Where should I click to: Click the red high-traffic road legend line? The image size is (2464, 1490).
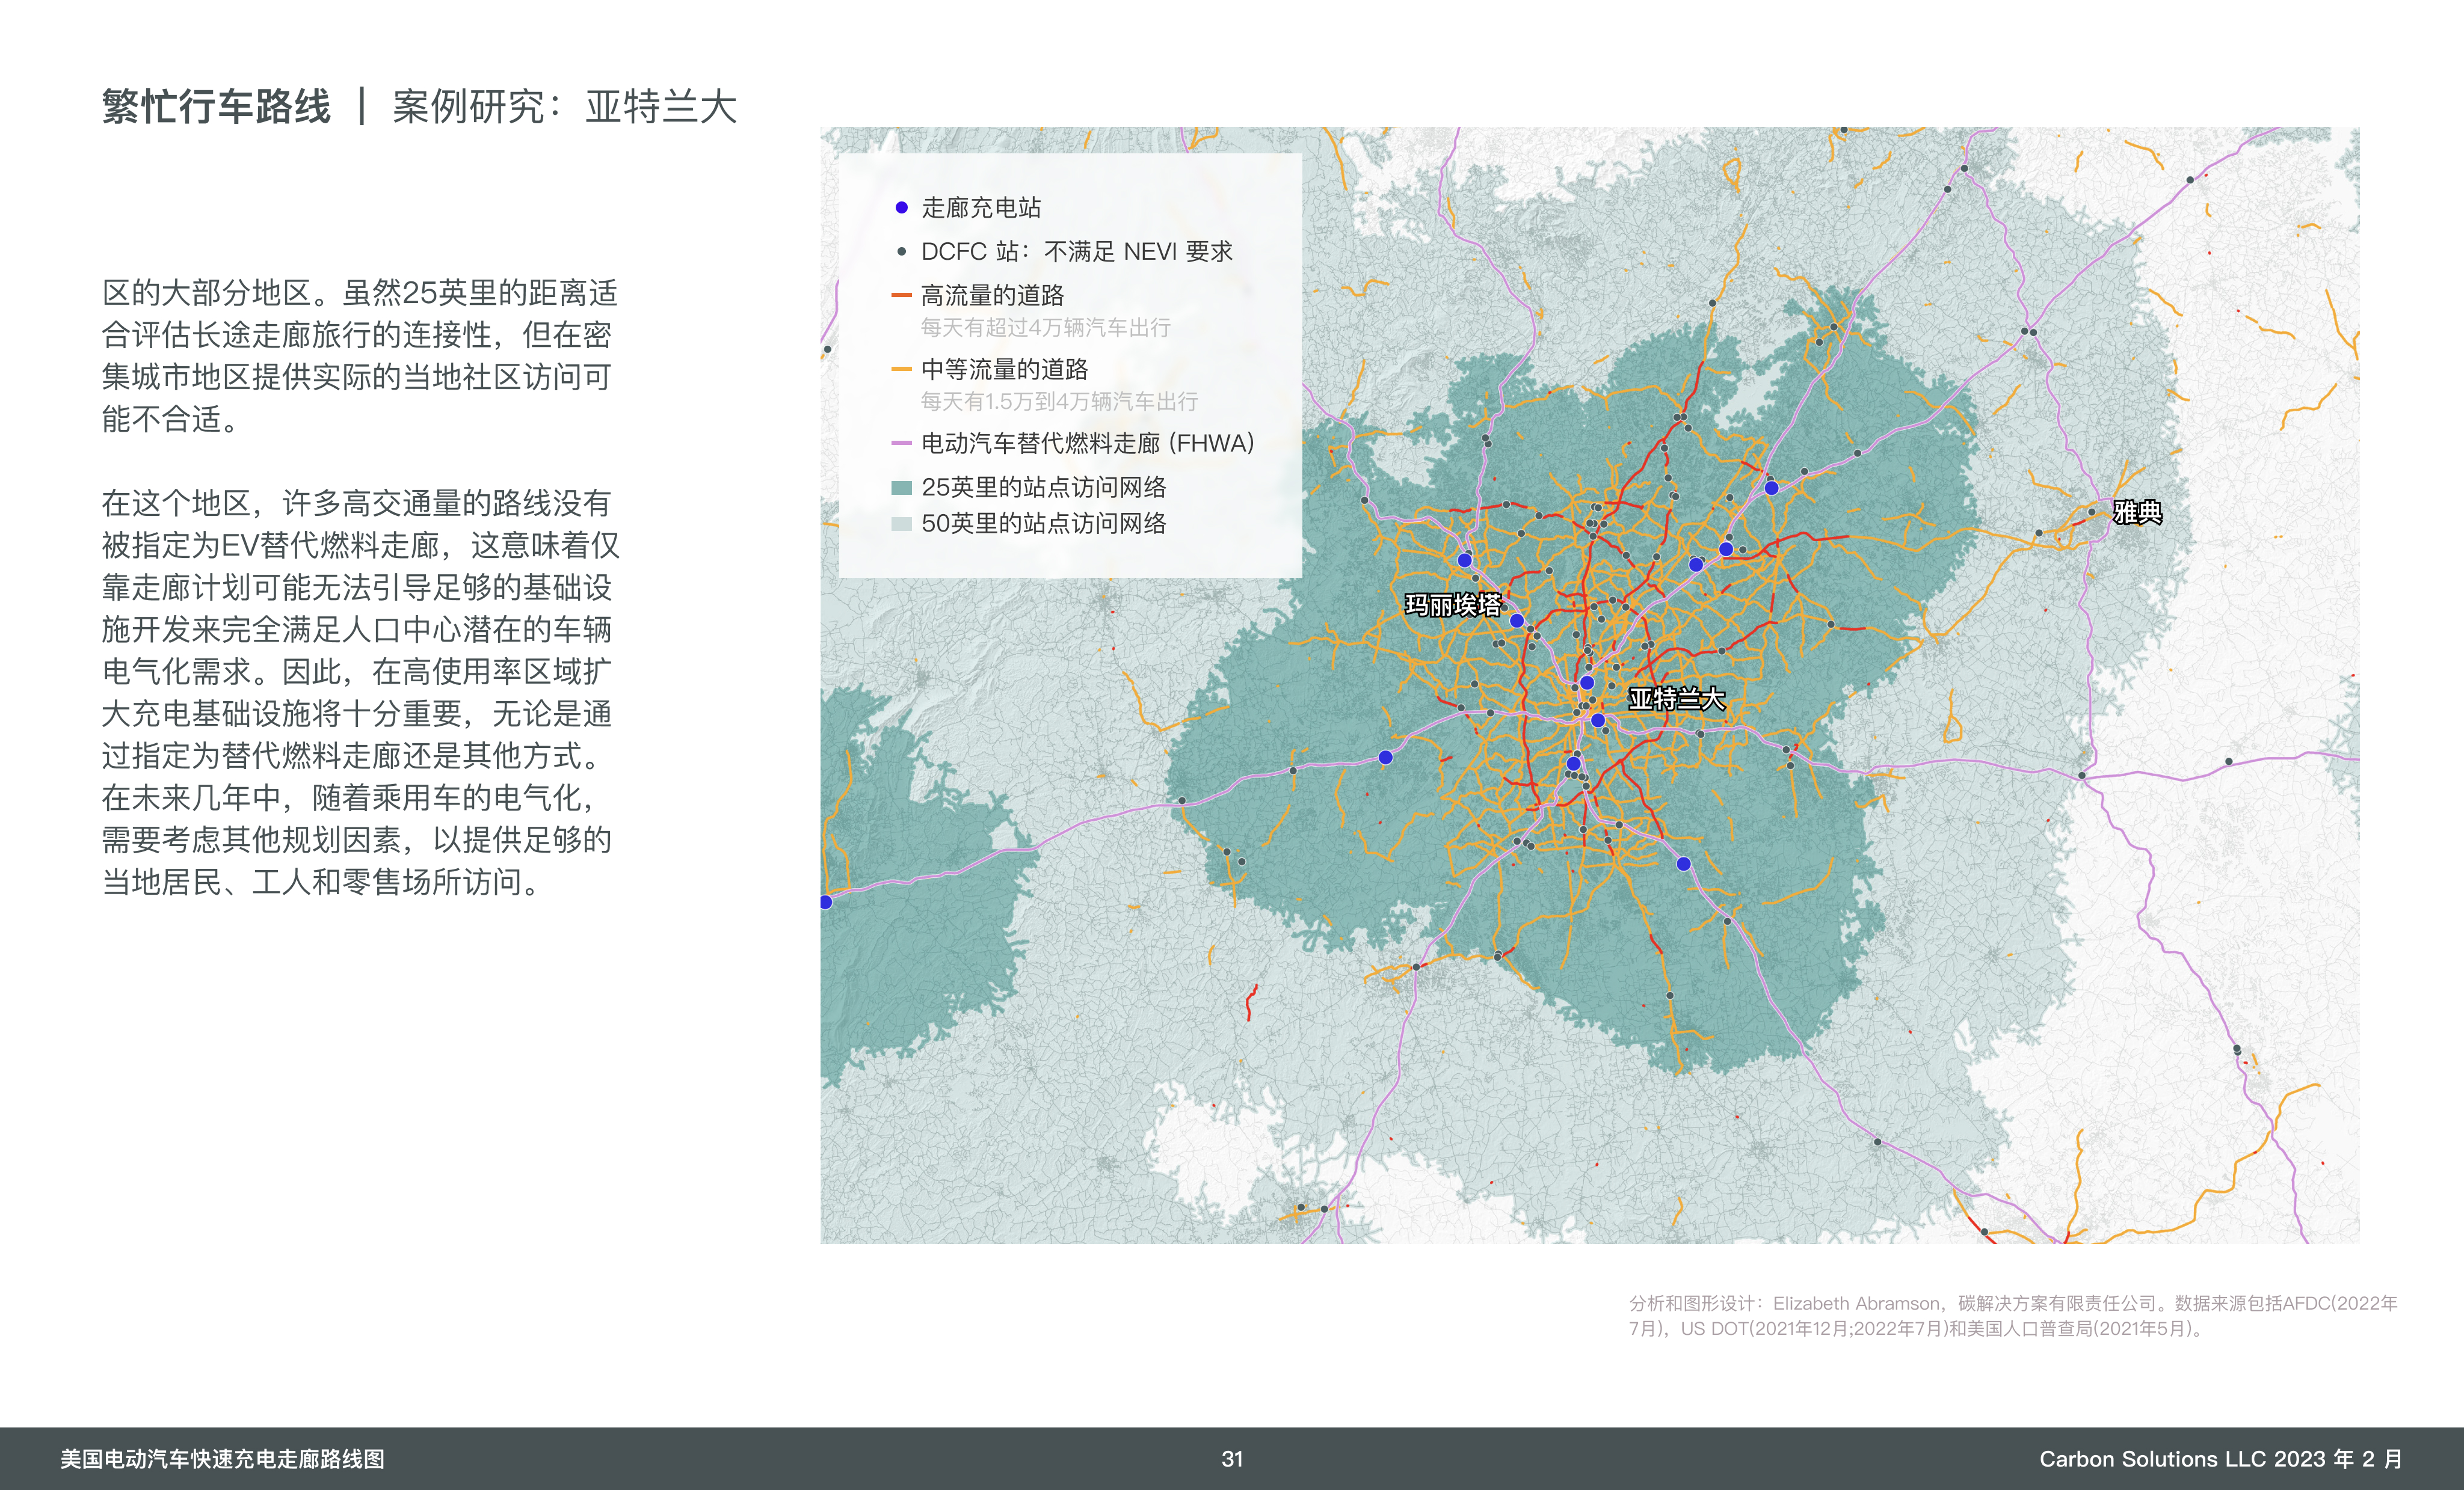point(901,296)
